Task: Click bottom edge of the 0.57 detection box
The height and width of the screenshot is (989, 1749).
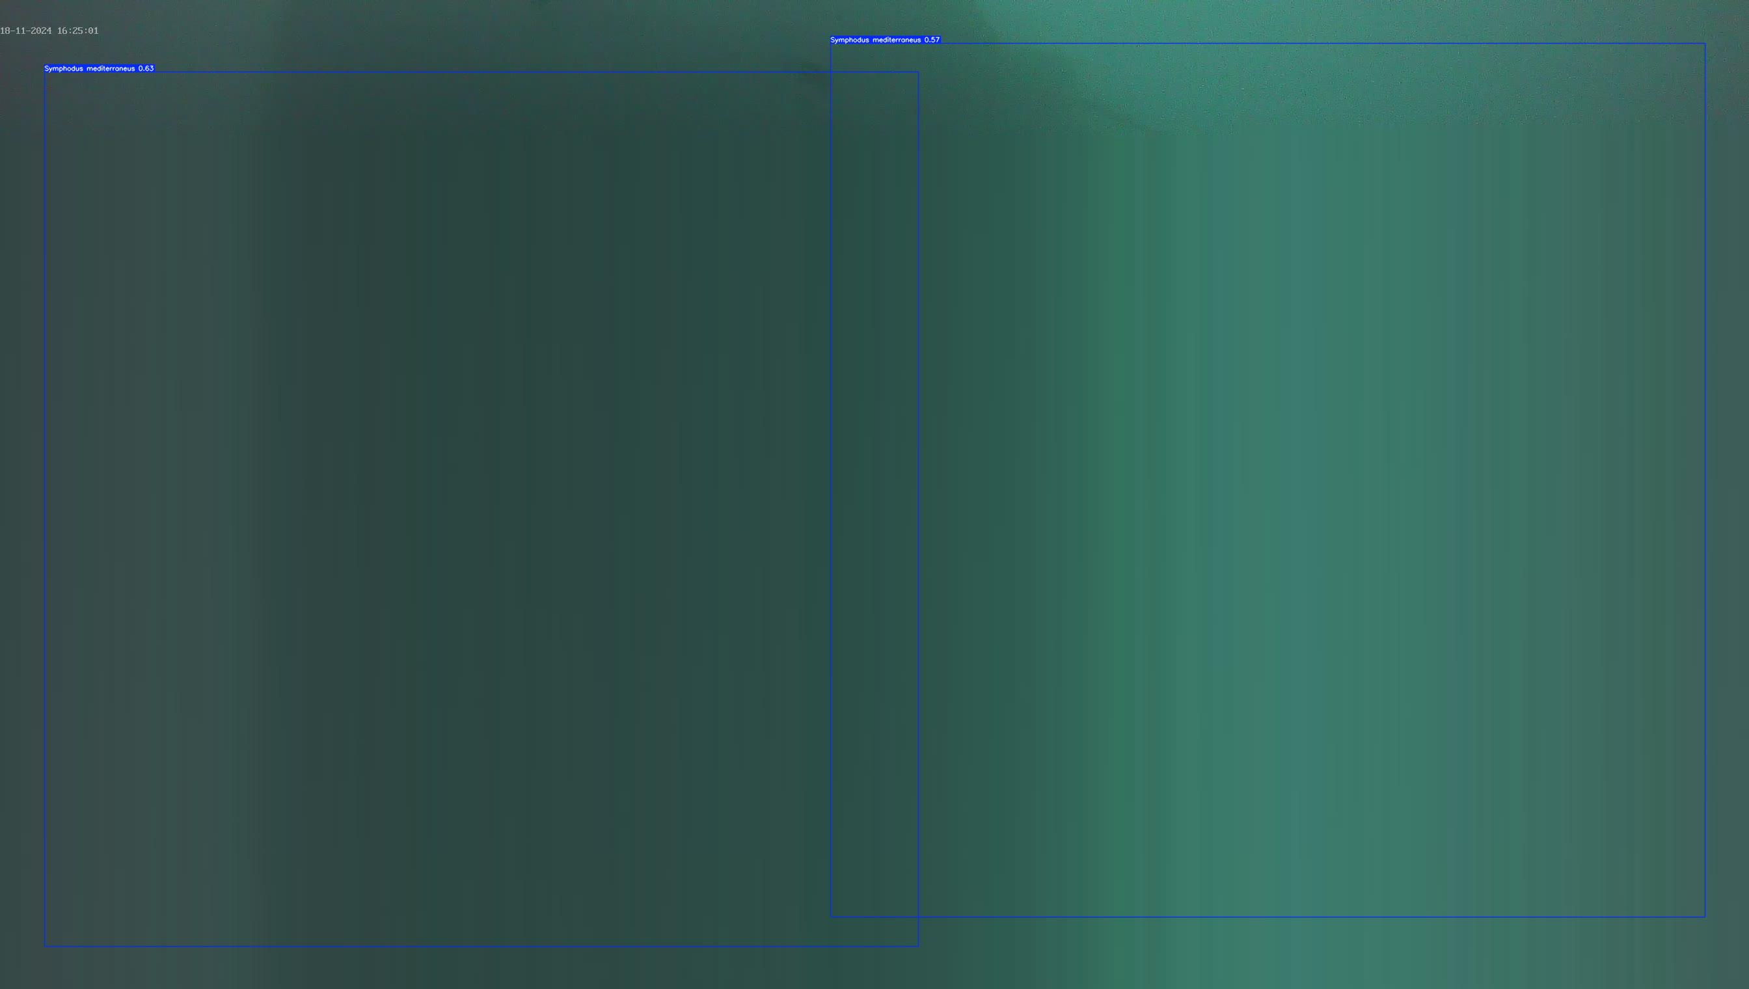Action: pos(1268,917)
